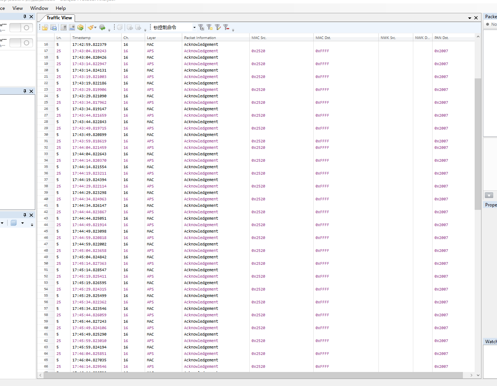
Task: Open dropdown arrow beside blue square icon
Action: 22,223
